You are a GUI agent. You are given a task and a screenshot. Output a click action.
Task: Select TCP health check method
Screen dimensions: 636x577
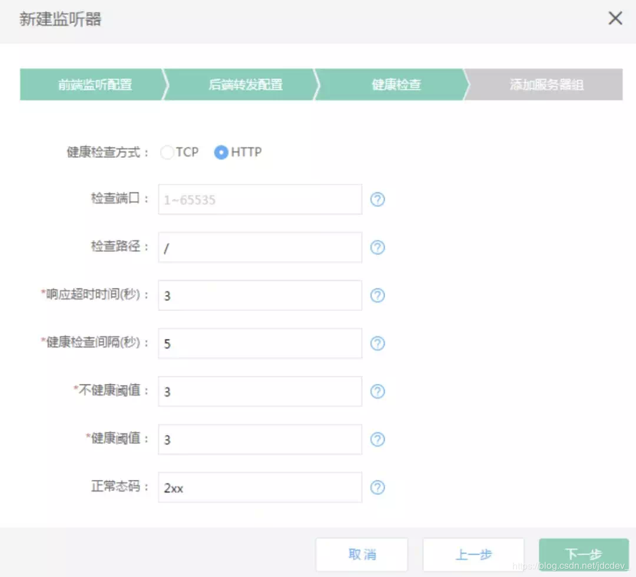167,152
